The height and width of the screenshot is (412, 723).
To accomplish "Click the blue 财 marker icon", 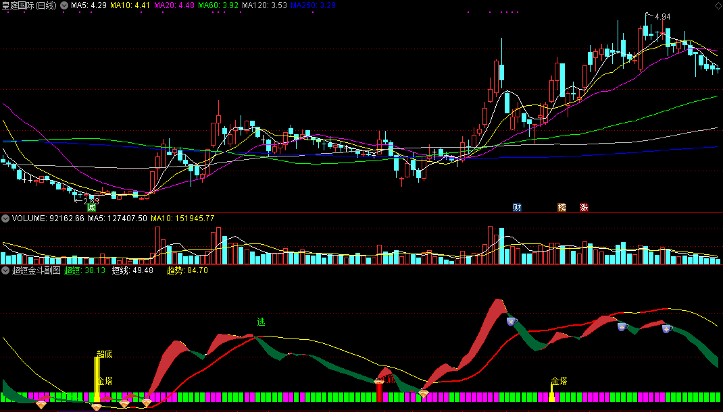I will pyautogui.click(x=517, y=208).
